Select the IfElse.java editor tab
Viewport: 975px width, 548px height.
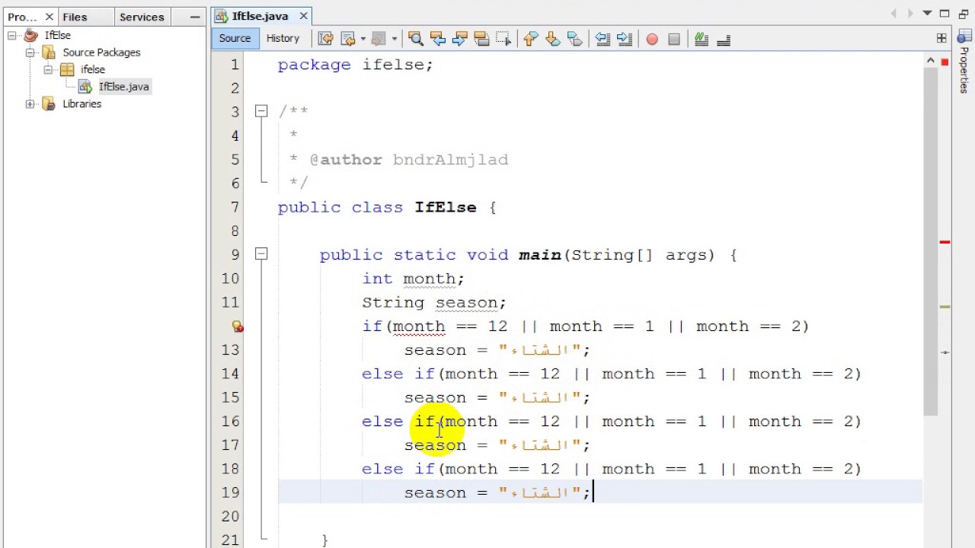click(x=260, y=16)
